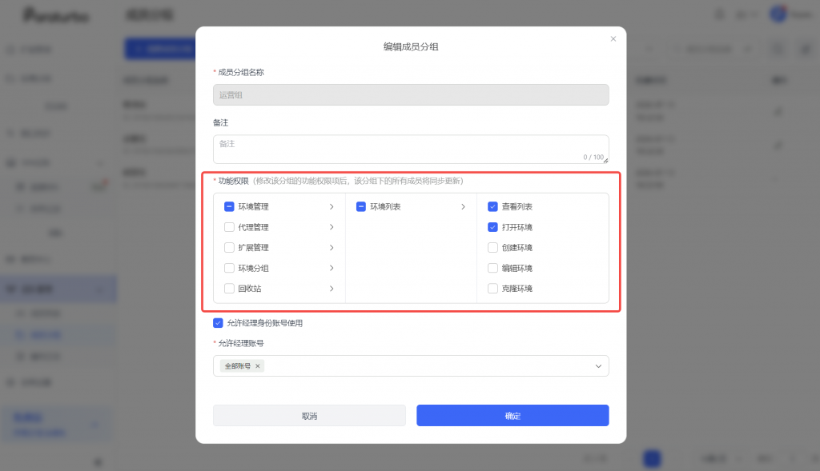Confirm with the 确定 button
The image size is (820, 471).
pos(512,416)
